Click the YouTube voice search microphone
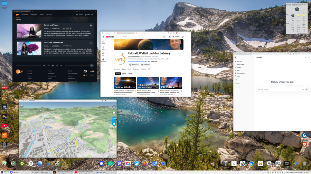Viewport: 311px width, 174px height. point(170,36)
